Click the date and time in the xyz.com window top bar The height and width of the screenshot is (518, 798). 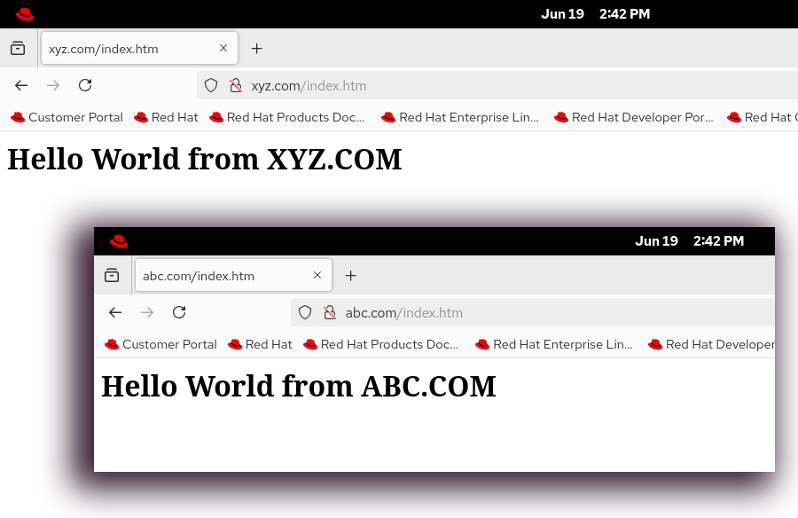click(596, 14)
